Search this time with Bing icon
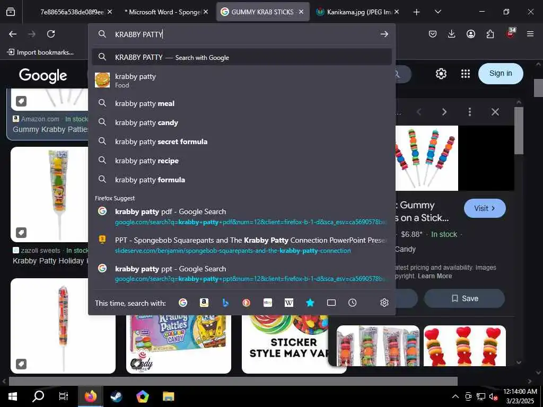 (225, 303)
